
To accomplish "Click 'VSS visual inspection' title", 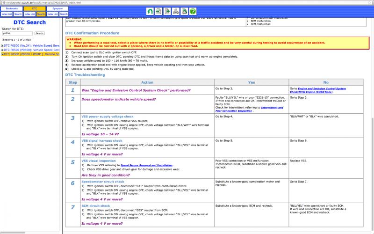I will (x=99, y=161).
